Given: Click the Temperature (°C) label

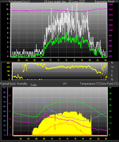Looking at the screenshot, I should [90, 84].
